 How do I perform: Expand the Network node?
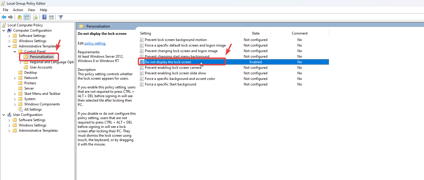[15, 78]
